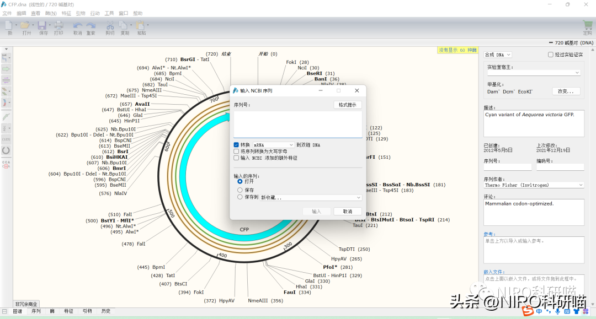Expand the 新收藏 save location dropdown
596x319 pixels.
(x=311, y=197)
